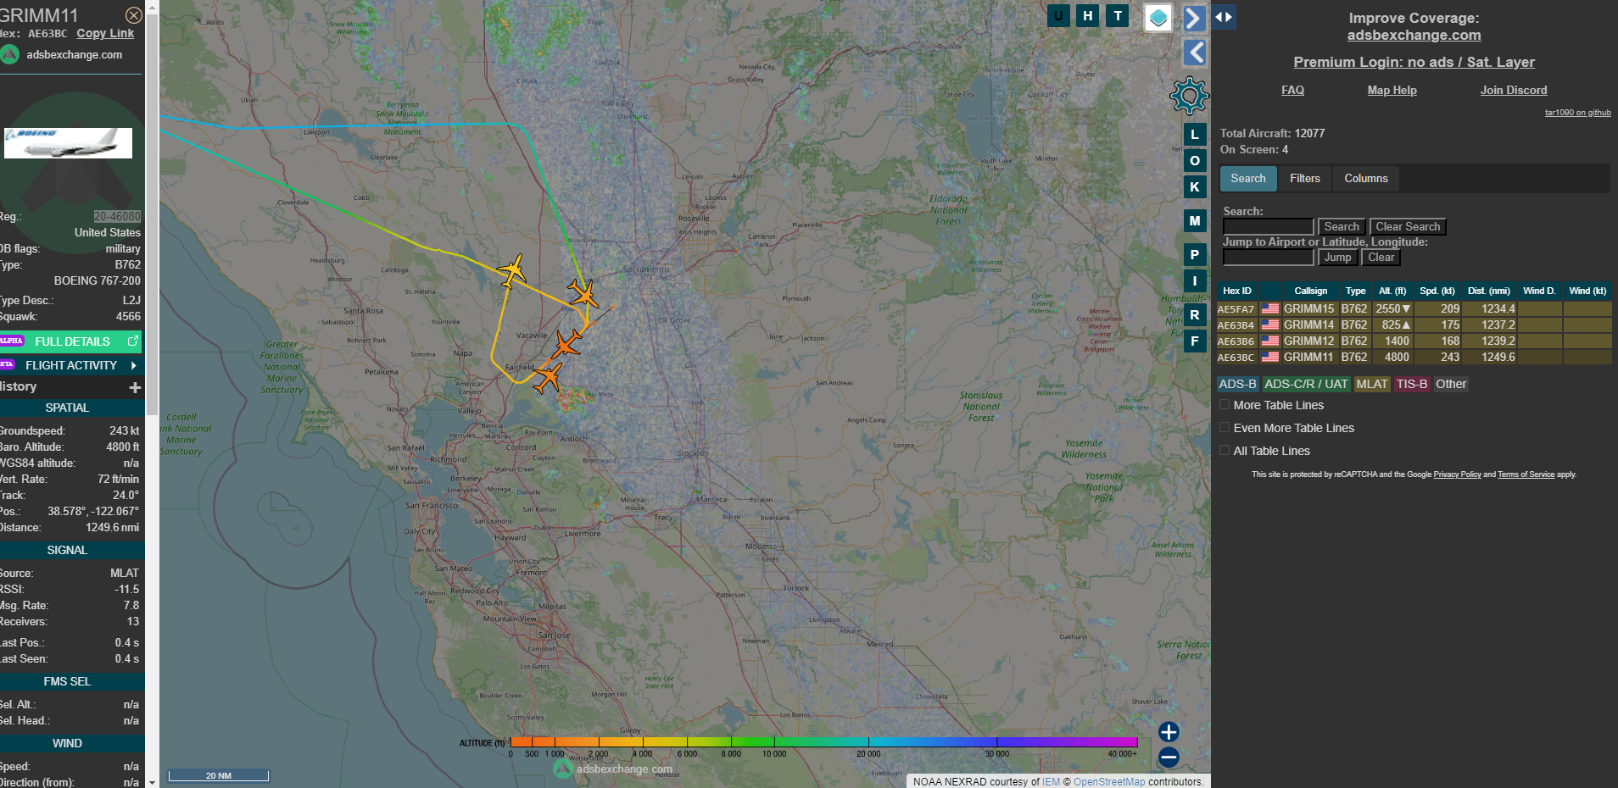Click the left arrow sidebar button

[x=1195, y=53]
